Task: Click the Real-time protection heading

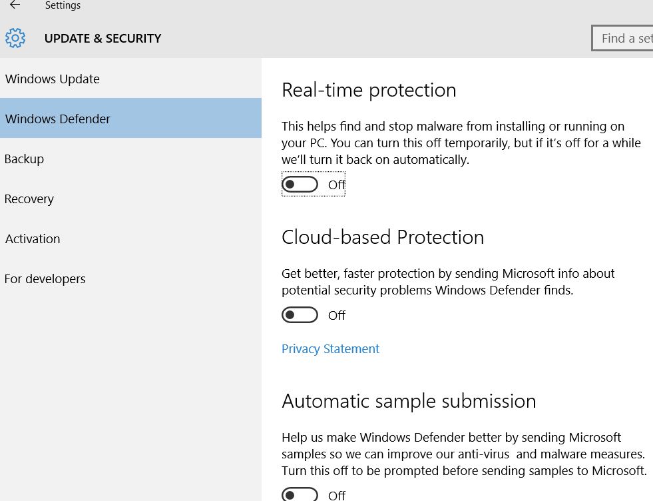Action: [369, 90]
